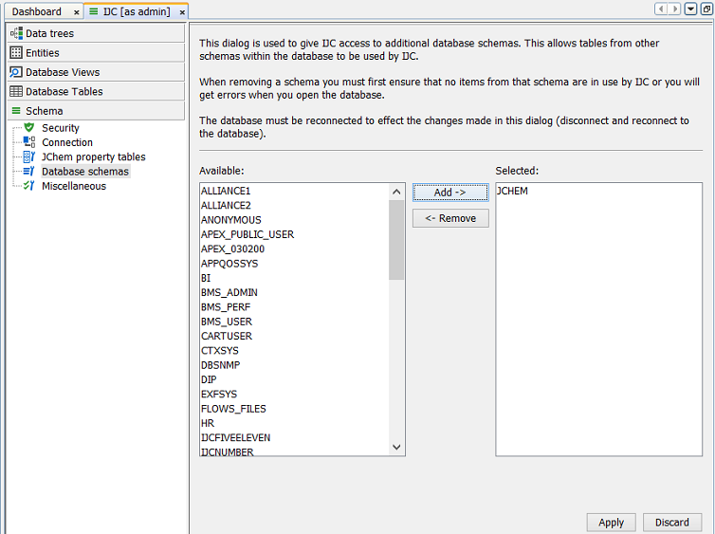Click the JChem property tables icon
Viewport: 715px width, 534px height.
point(28,157)
